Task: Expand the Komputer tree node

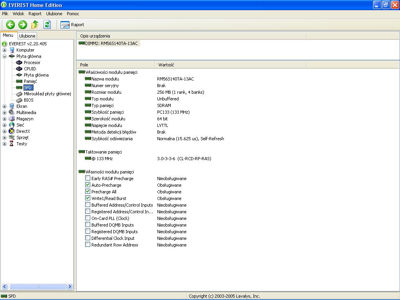Action: pos(5,50)
